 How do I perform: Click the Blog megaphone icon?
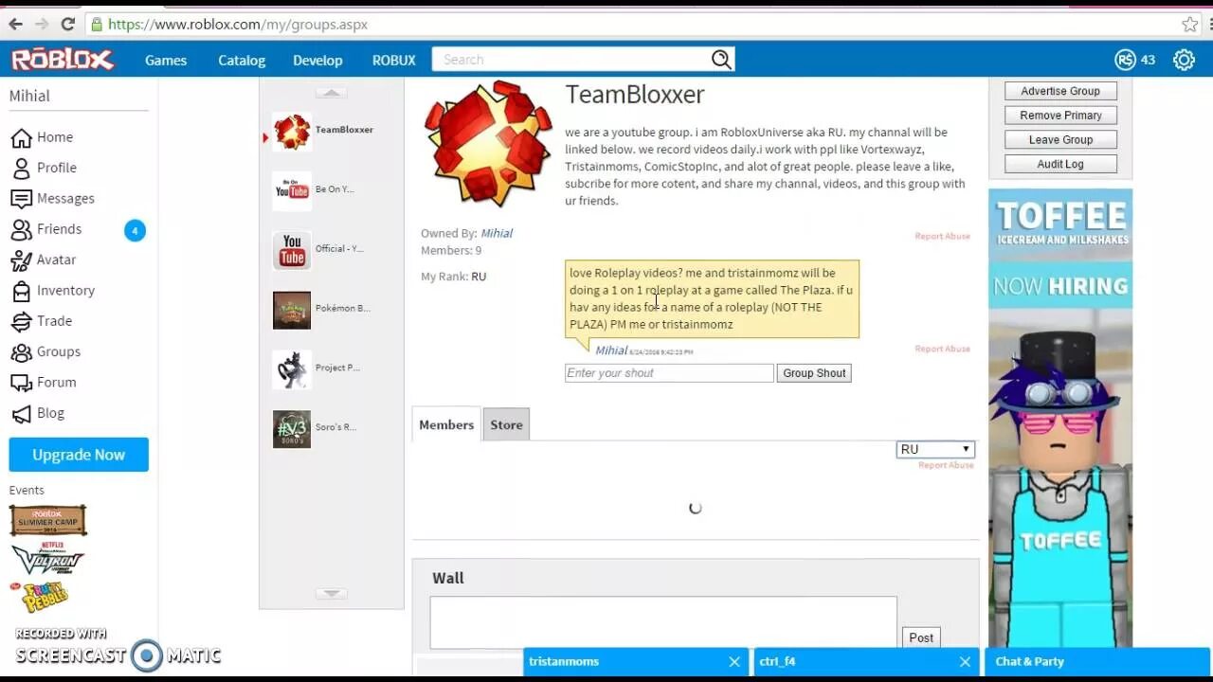tap(21, 413)
